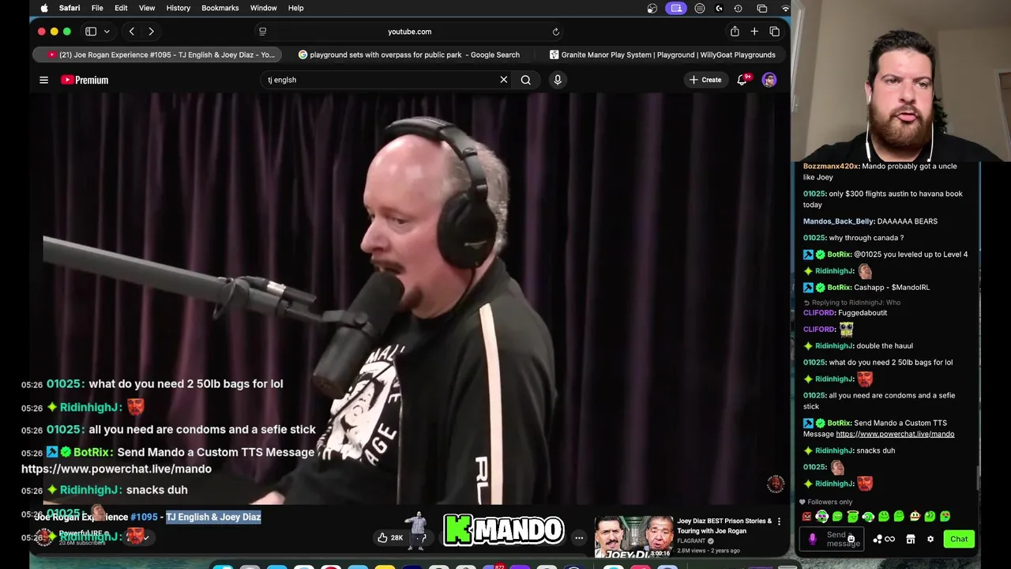The height and width of the screenshot is (569, 1011).
Task: Open the page reader/settings icon in the address bar
Action: (x=262, y=32)
